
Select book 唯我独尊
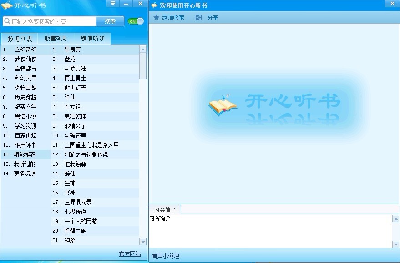click(x=95, y=164)
